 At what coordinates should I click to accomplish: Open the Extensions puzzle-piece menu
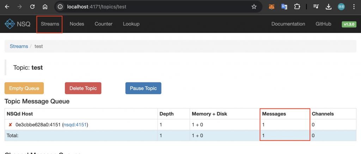click(x=297, y=7)
